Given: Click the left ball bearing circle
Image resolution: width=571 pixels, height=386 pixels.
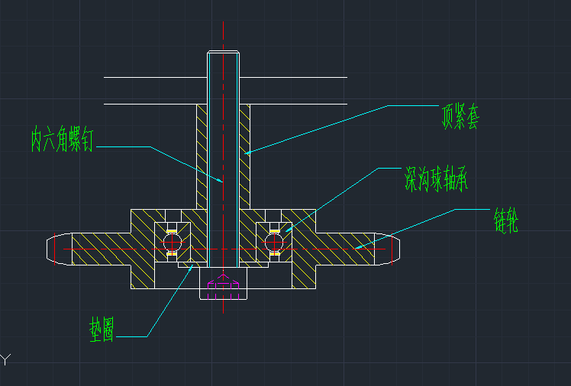Looking at the screenshot, I should point(172,241).
